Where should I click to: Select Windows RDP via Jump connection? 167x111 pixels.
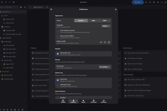click(x=13, y=34)
